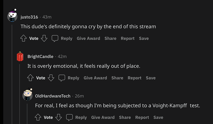Give Award to justo316's comment
This screenshot has height=124, width=213.
coord(88,38)
